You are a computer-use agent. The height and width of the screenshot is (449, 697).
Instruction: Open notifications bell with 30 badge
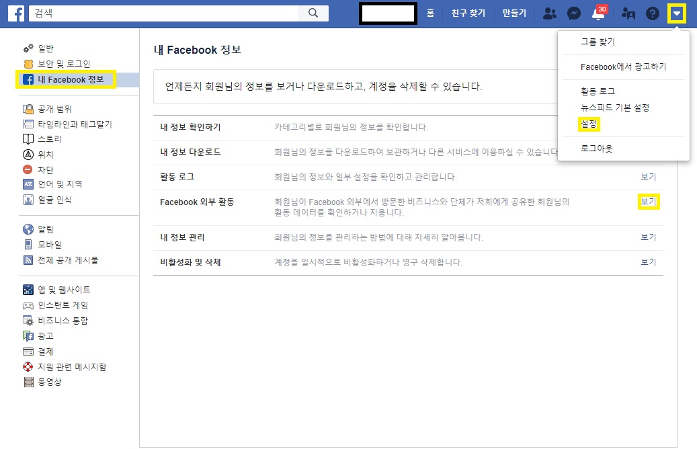599,13
